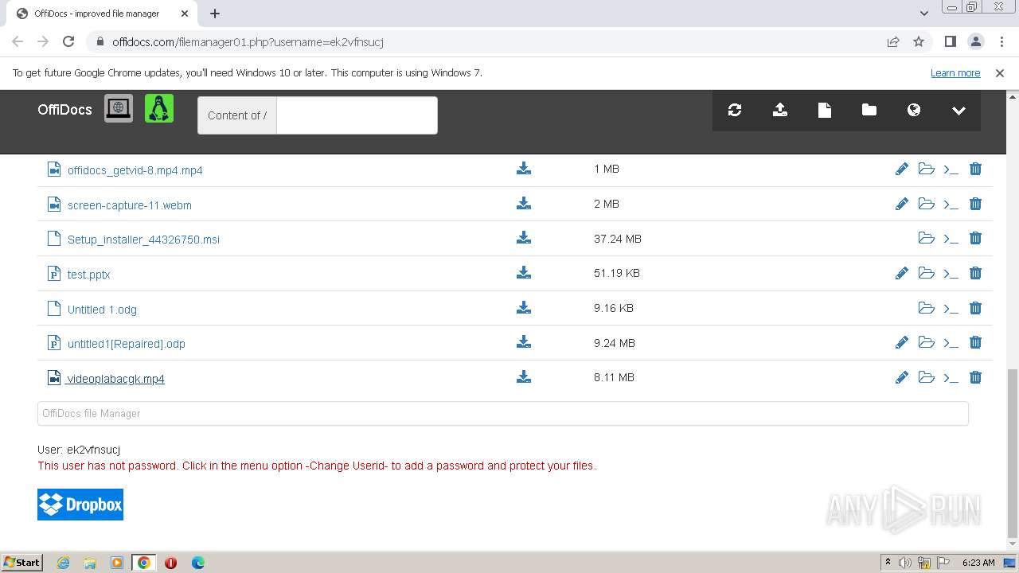This screenshot has width=1019, height=573.
Task: Click the Dropbox button
Action: [x=80, y=505]
